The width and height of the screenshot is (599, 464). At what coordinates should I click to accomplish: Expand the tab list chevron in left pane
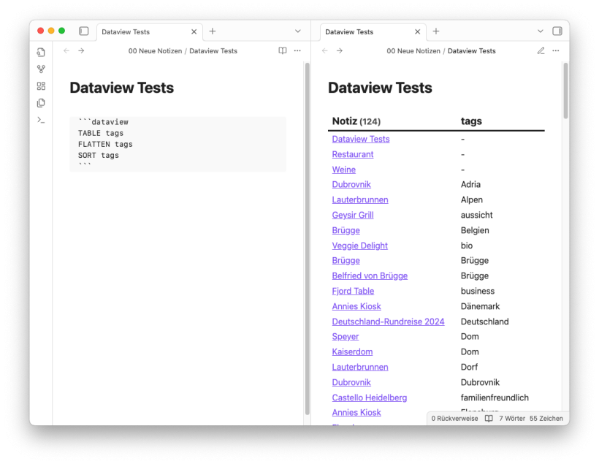(x=297, y=31)
